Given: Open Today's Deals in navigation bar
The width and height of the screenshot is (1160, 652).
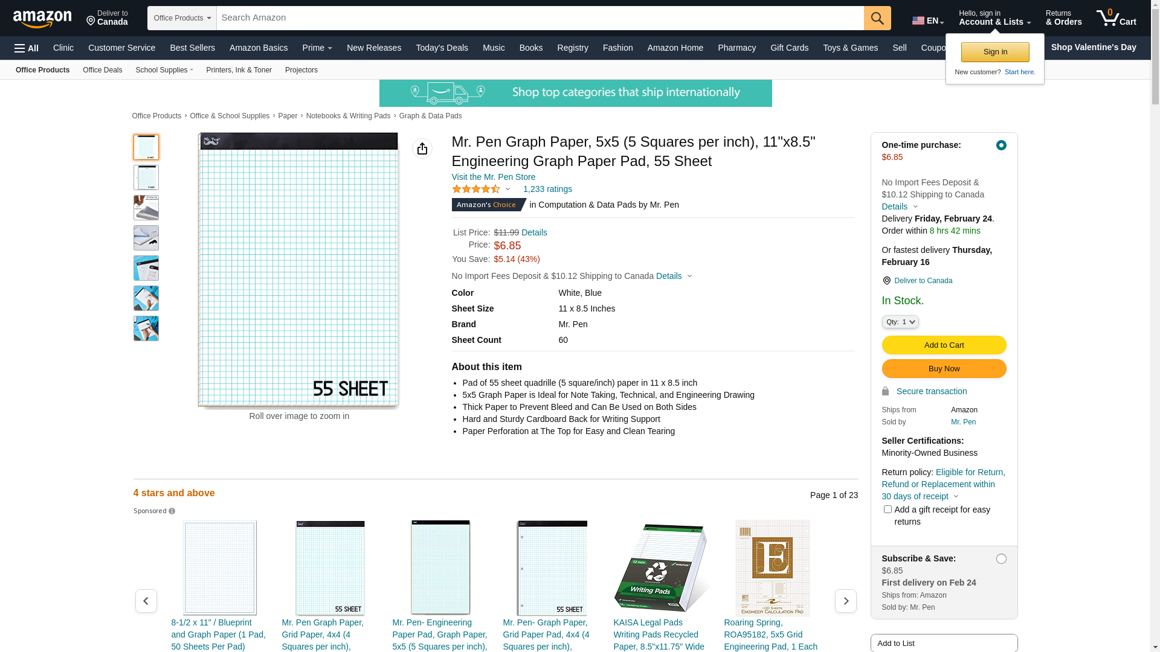Looking at the screenshot, I should (442, 48).
